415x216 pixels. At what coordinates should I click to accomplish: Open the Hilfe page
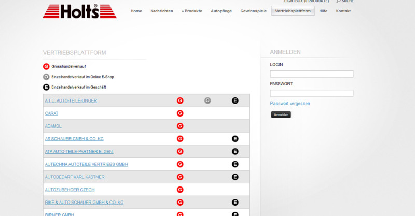pyautogui.click(x=323, y=11)
